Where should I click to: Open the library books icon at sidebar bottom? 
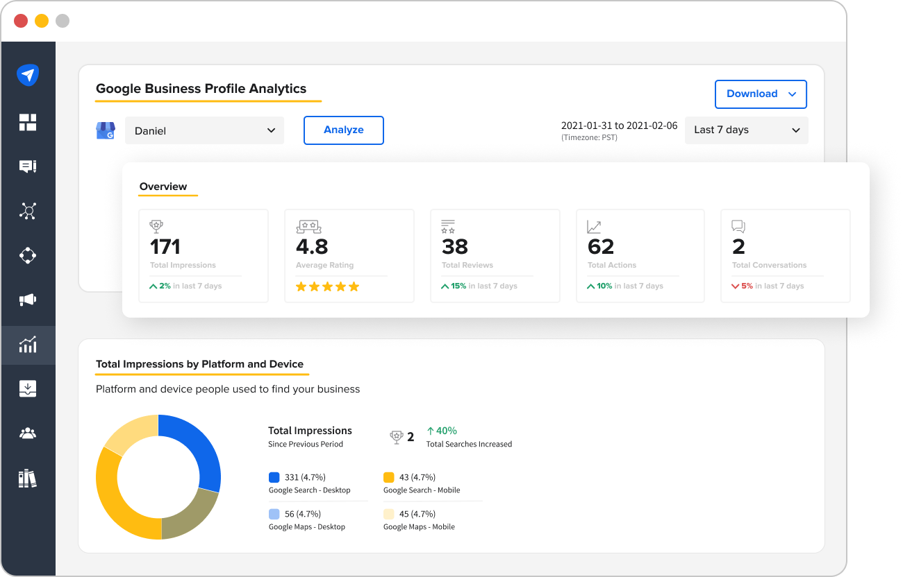(x=28, y=478)
